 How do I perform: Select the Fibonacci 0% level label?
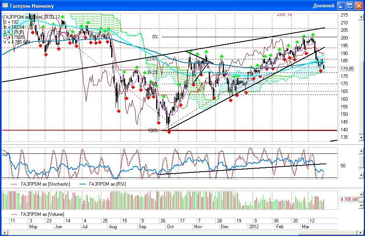click(x=155, y=37)
